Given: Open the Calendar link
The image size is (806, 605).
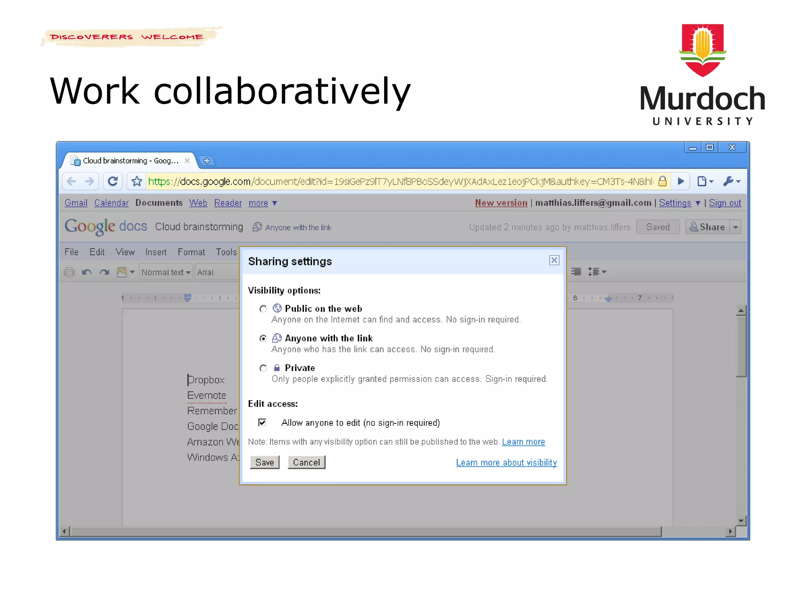Looking at the screenshot, I should pyautogui.click(x=111, y=203).
